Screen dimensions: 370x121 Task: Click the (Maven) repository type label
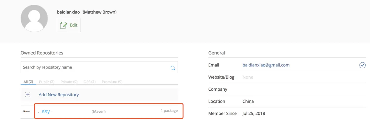coord(99,112)
